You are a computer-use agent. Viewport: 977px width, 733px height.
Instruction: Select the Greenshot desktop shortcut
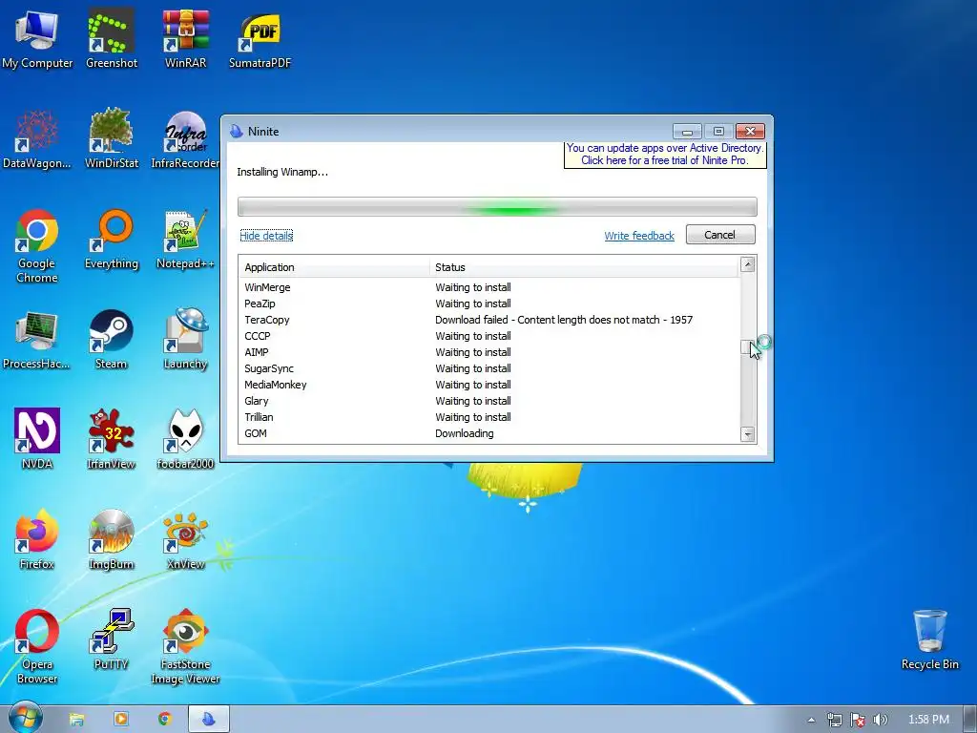112,38
